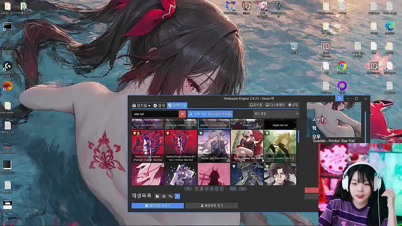
Task: Select the 'Sparkle - Honkai Star Rail' grid wallpaper
Action: click(x=214, y=124)
